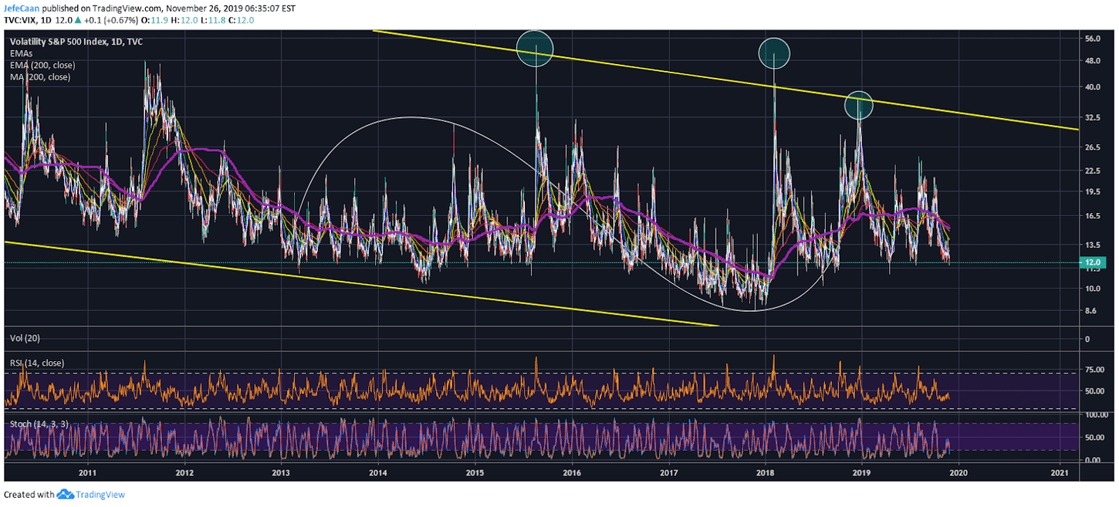Select the EMAs indicator label
1119x507 pixels.
21,55
